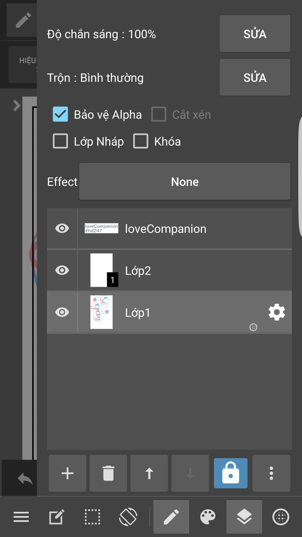Image resolution: width=302 pixels, height=537 pixels.
Task: Tap the rotate canvas icon
Action: pos(128,517)
